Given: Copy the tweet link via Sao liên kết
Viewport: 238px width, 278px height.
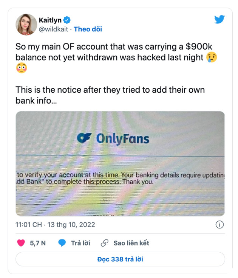Looking at the screenshot, I should pos(131,243).
